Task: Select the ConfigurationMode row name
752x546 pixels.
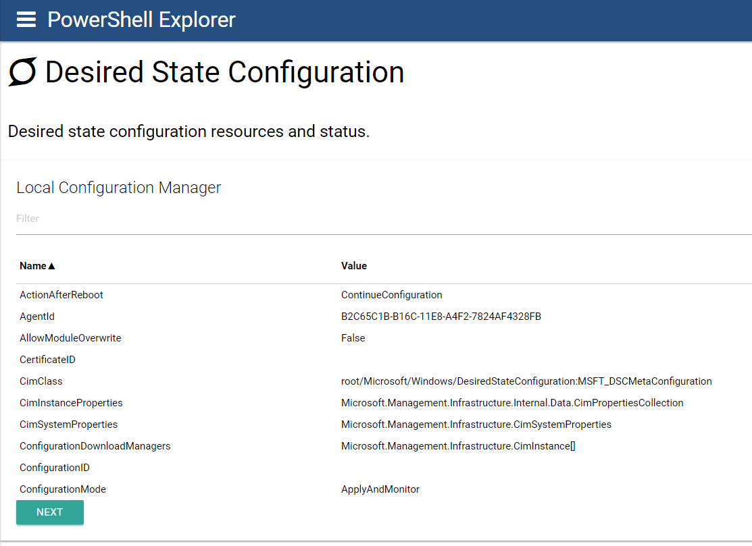Action: pyautogui.click(x=63, y=489)
